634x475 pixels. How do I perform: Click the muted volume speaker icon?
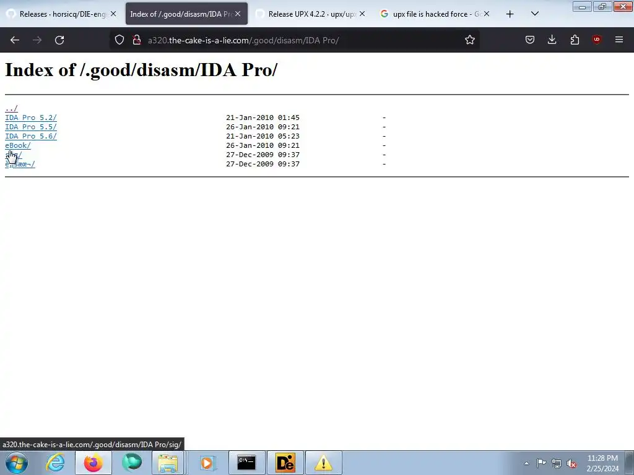pyautogui.click(x=571, y=463)
